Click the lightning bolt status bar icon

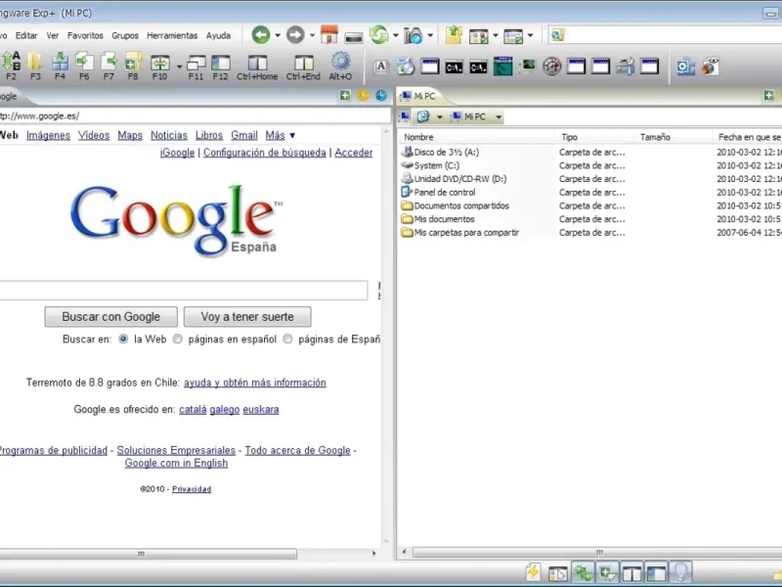[x=533, y=572]
